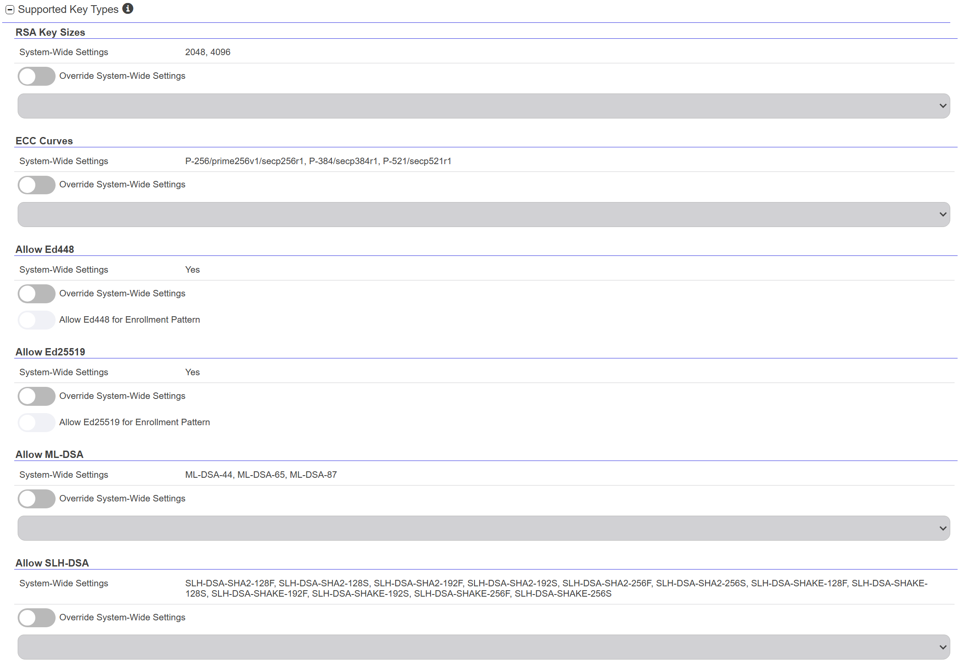Viewport: 980px width, 663px height.
Task: Click the RSA Override System-Wide Settings label
Action: (122, 76)
